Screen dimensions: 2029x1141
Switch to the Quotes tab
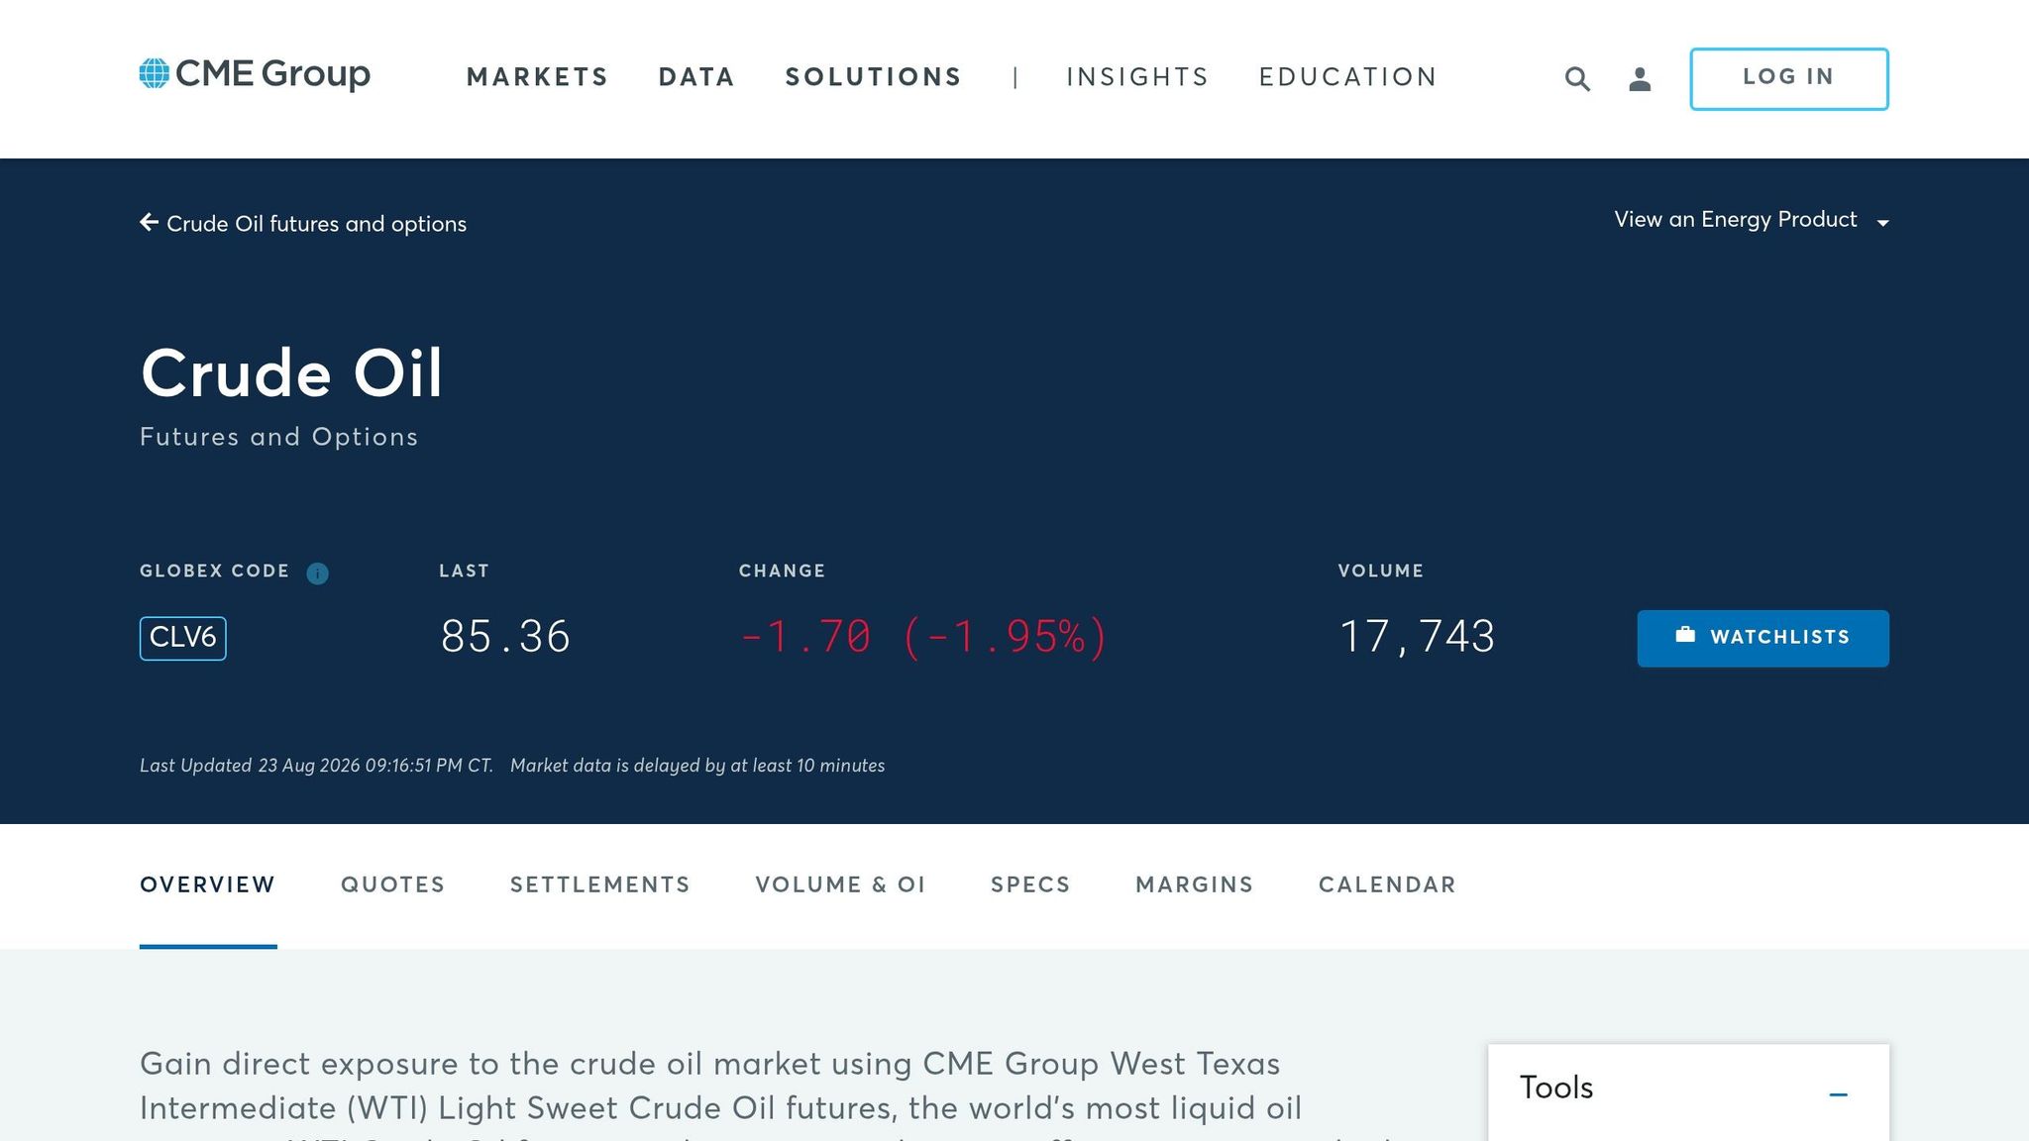coord(393,885)
